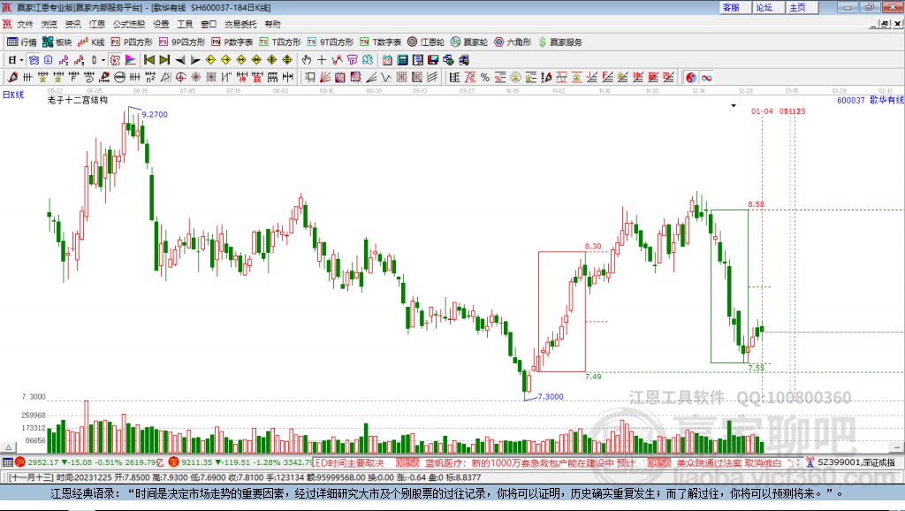
Task: Click the 主页 homepage button
Action: point(801,7)
